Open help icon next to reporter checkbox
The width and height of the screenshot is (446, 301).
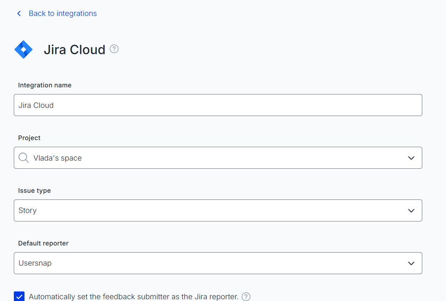pyautogui.click(x=246, y=297)
